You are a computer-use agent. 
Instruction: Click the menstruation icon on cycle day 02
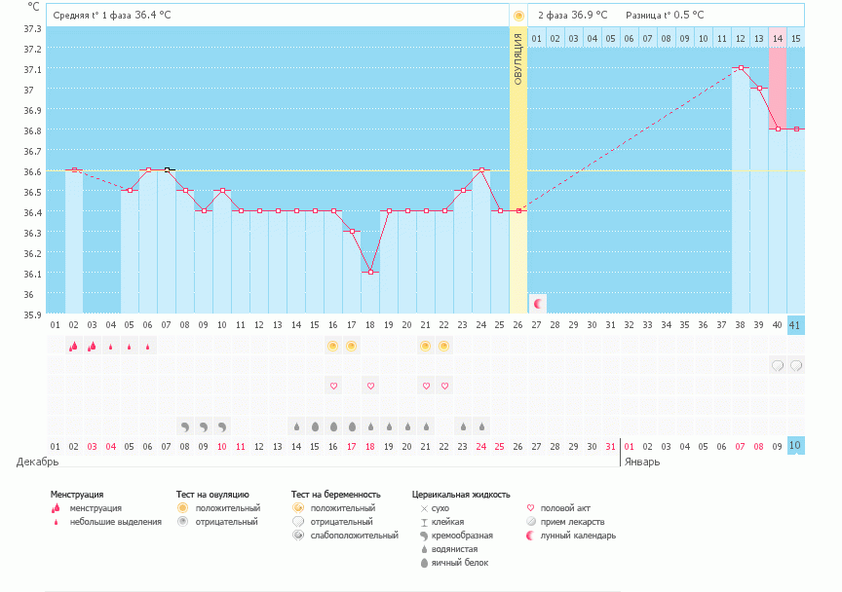pos(73,346)
